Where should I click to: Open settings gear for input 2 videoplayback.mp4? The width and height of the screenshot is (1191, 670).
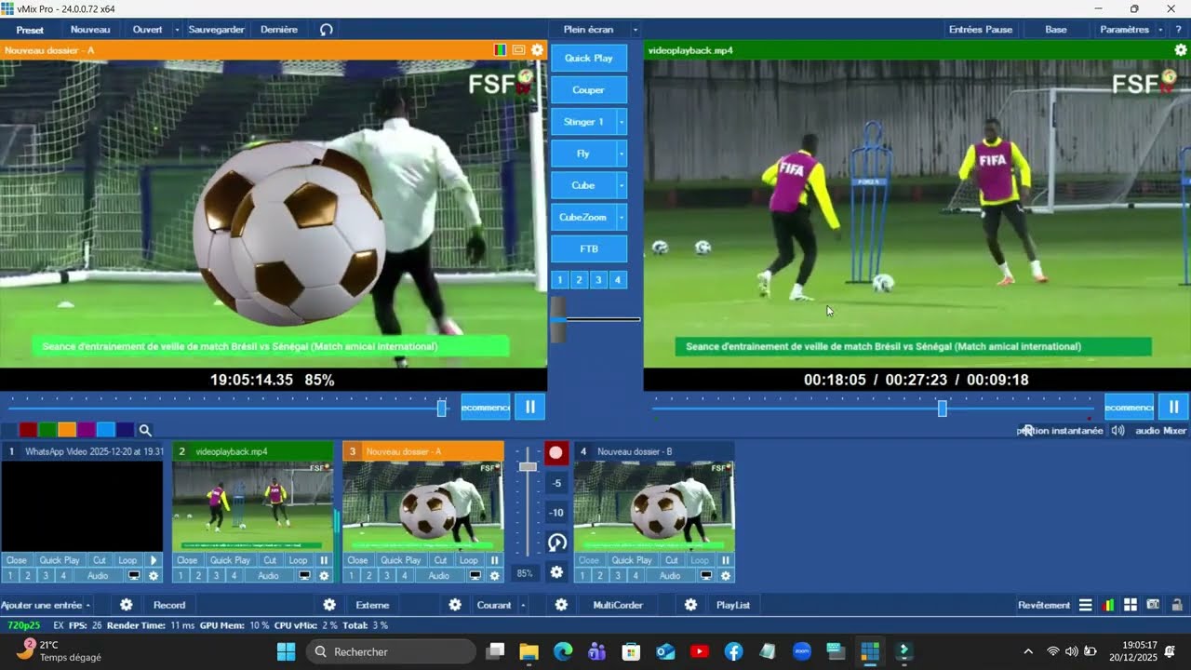pos(324,576)
